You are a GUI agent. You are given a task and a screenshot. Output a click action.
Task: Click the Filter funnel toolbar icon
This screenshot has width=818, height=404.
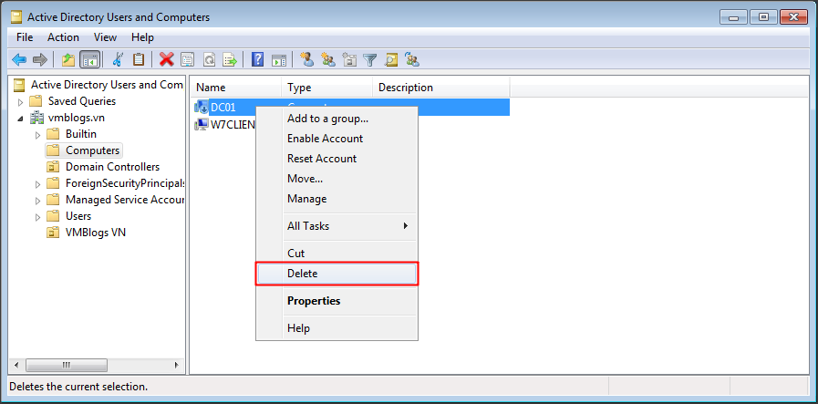click(370, 60)
